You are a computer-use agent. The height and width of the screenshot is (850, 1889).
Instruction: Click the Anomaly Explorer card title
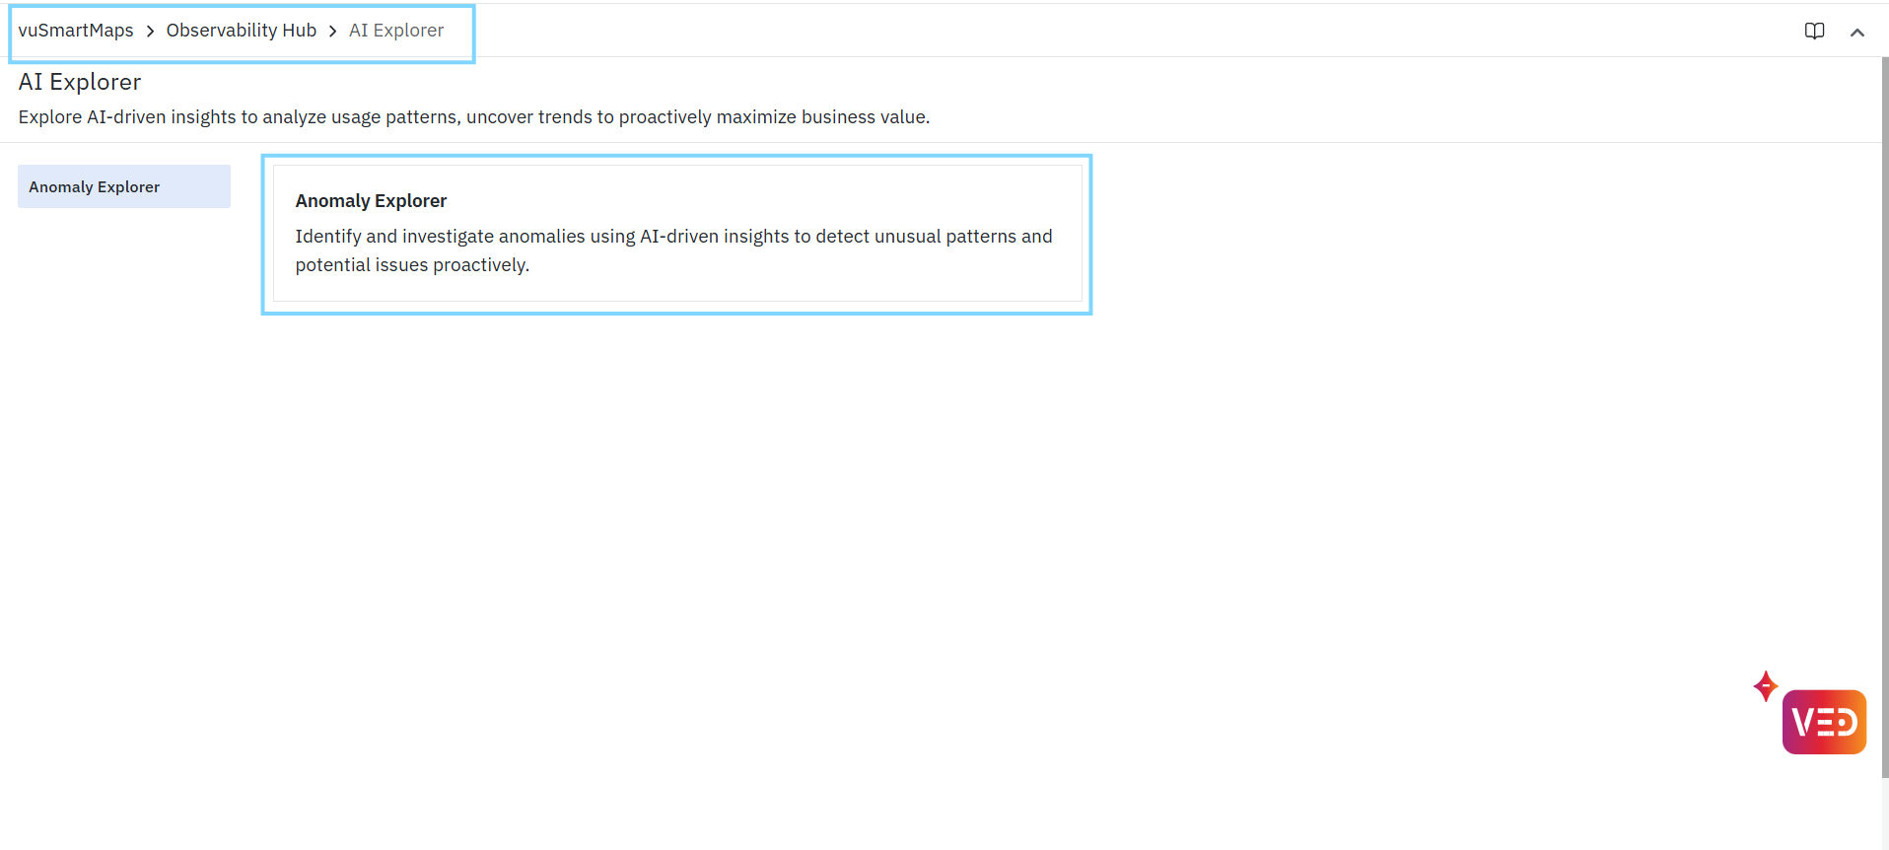(x=371, y=201)
